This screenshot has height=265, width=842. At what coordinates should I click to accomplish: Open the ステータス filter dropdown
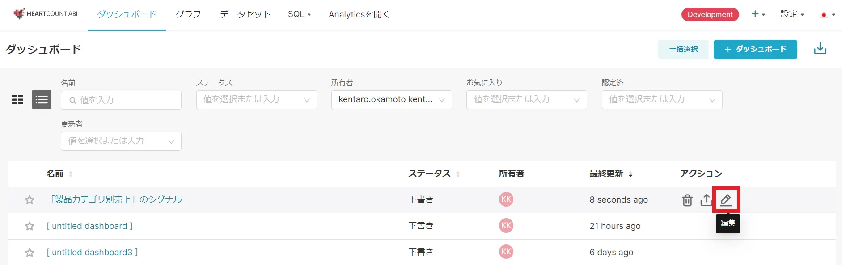coord(256,99)
